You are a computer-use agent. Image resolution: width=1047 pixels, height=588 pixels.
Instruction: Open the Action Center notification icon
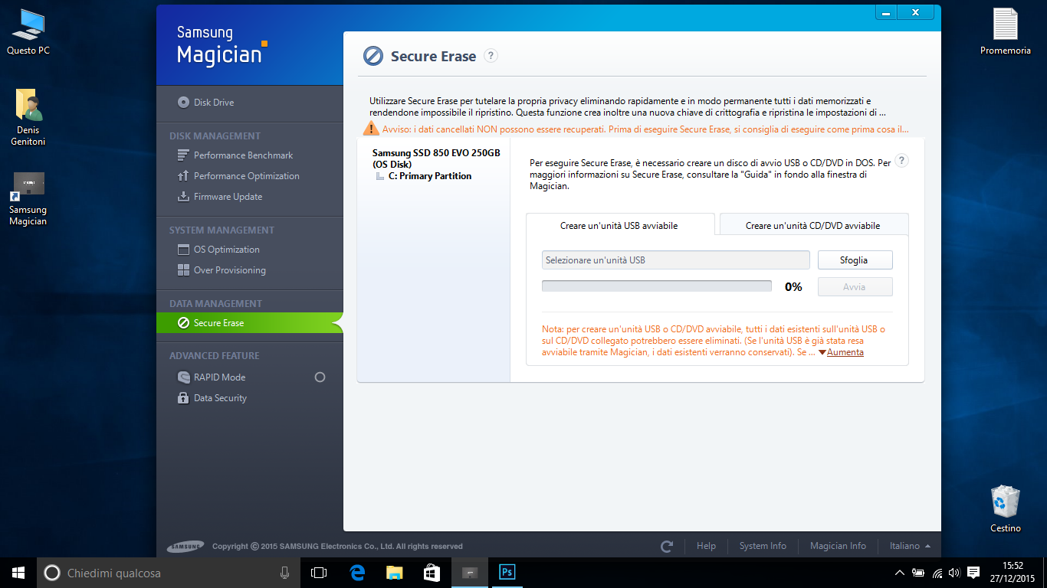pos(973,573)
